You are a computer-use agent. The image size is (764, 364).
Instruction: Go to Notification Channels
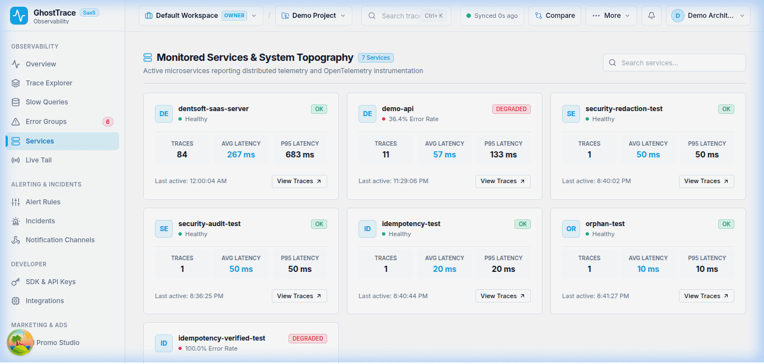point(62,240)
